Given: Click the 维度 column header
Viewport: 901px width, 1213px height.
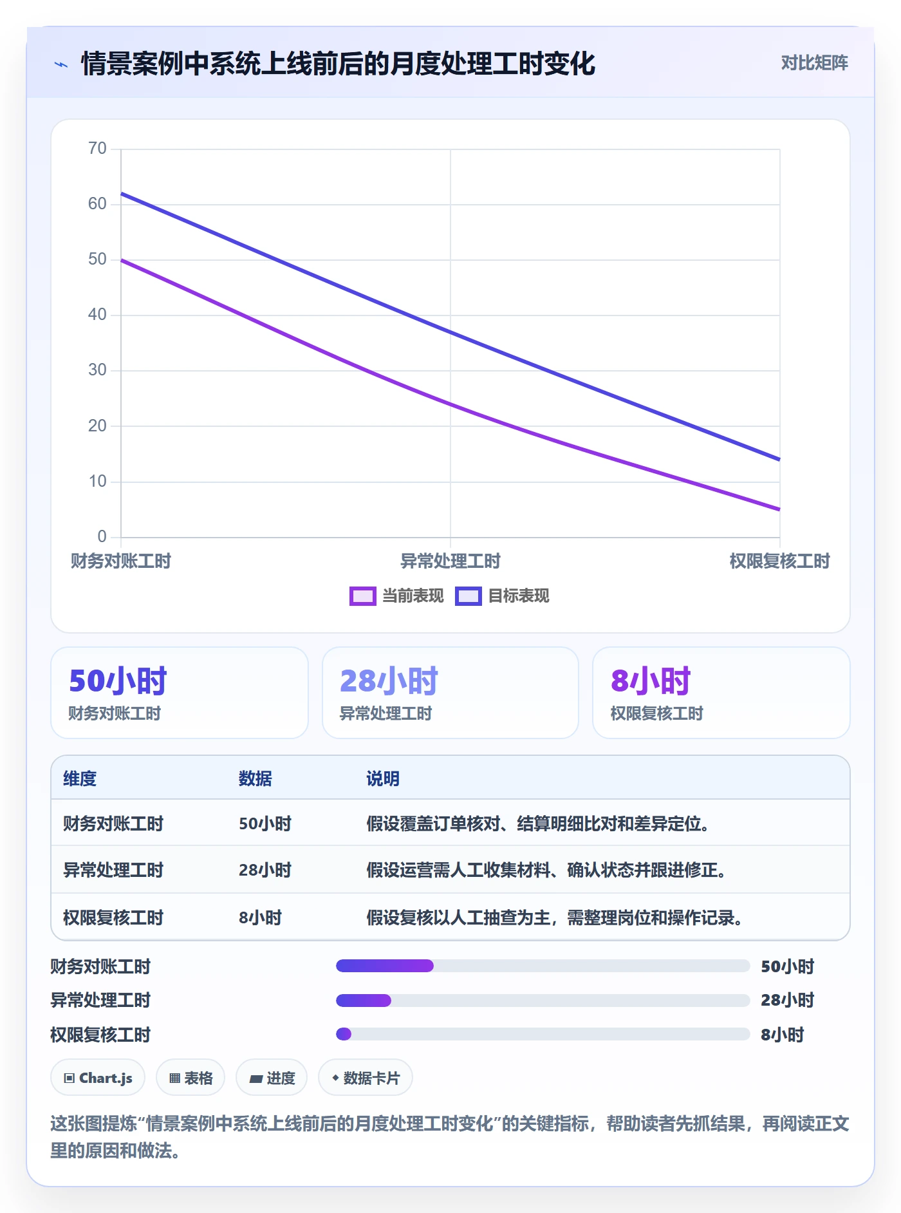Looking at the screenshot, I should (x=80, y=778).
